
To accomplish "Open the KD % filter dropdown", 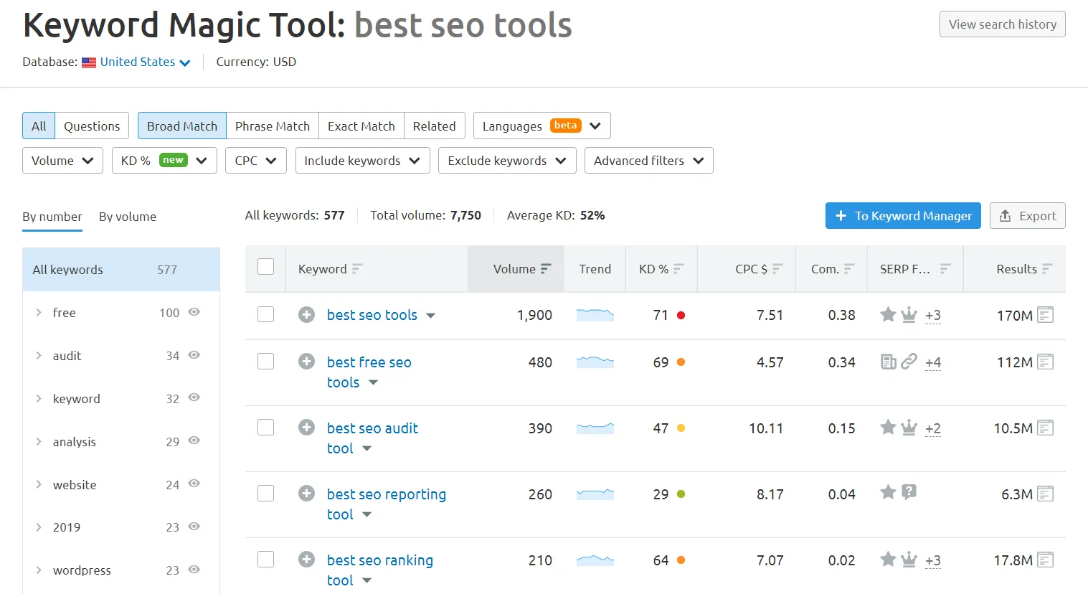I will point(164,161).
